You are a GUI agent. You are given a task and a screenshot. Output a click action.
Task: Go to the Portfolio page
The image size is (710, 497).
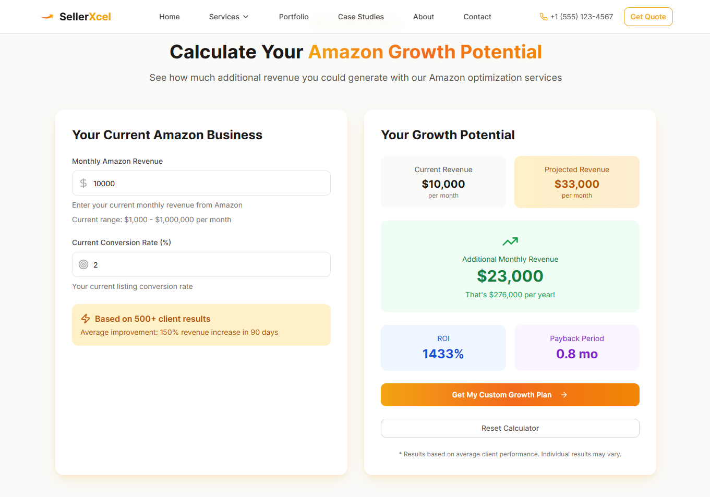pyautogui.click(x=294, y=17)
